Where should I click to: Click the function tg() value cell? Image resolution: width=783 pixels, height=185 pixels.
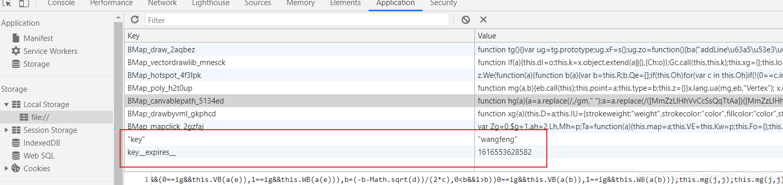click(628, 50)
